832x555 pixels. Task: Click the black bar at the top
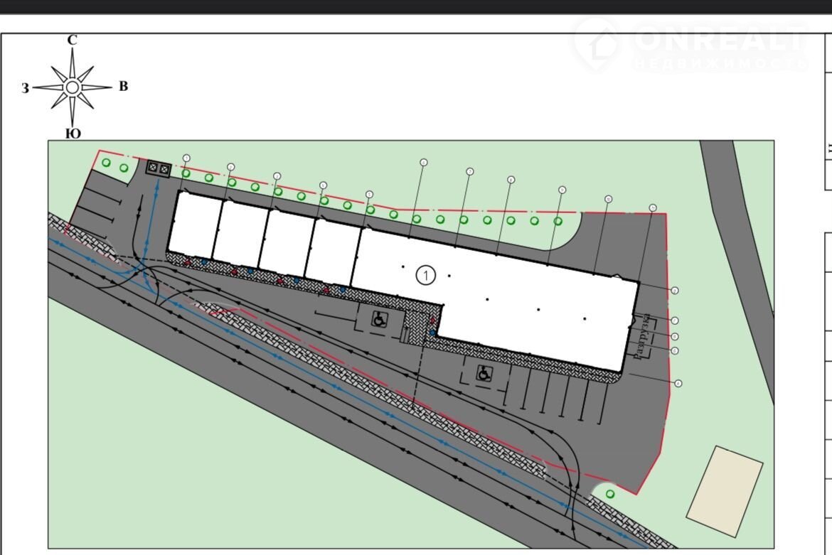point(416,6)
